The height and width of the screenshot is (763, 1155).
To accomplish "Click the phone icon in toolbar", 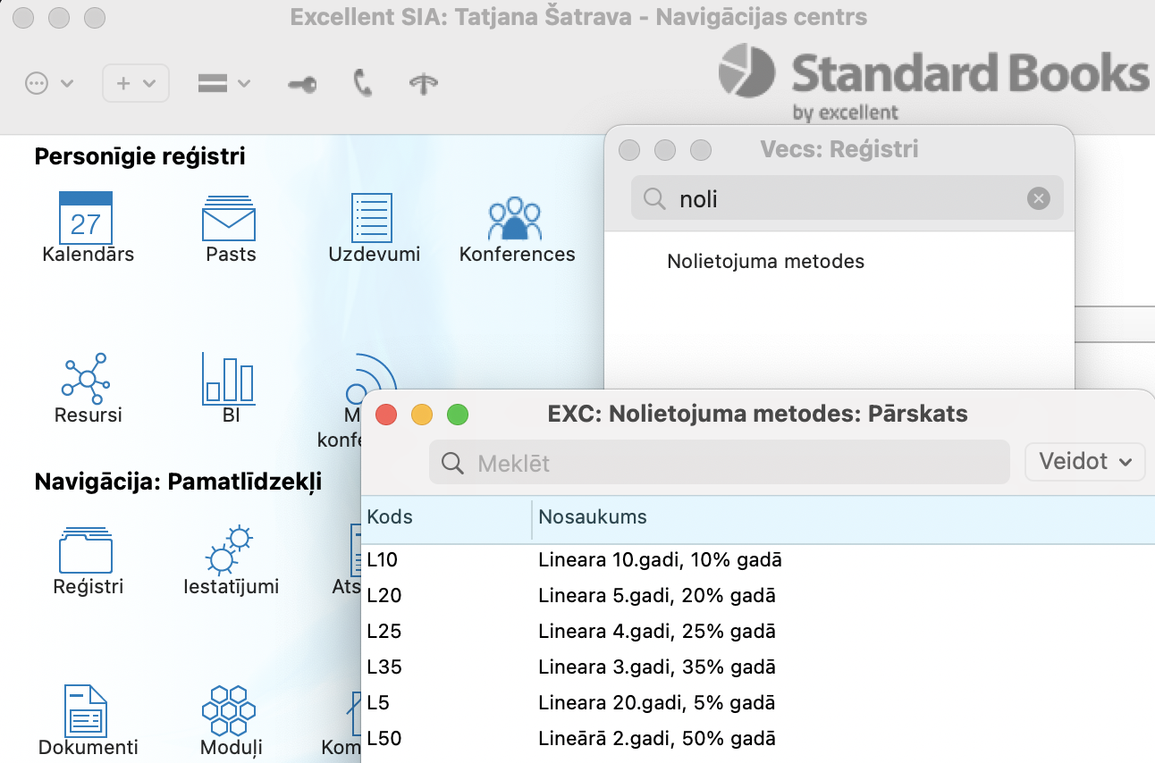I will (362, 84).
